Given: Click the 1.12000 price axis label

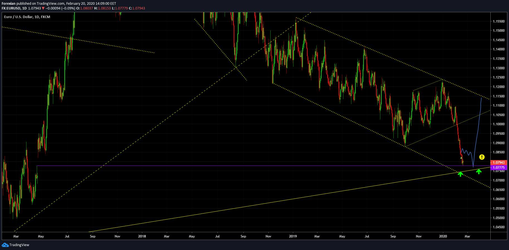Looking at the screenshot, I should click(499, 87).
